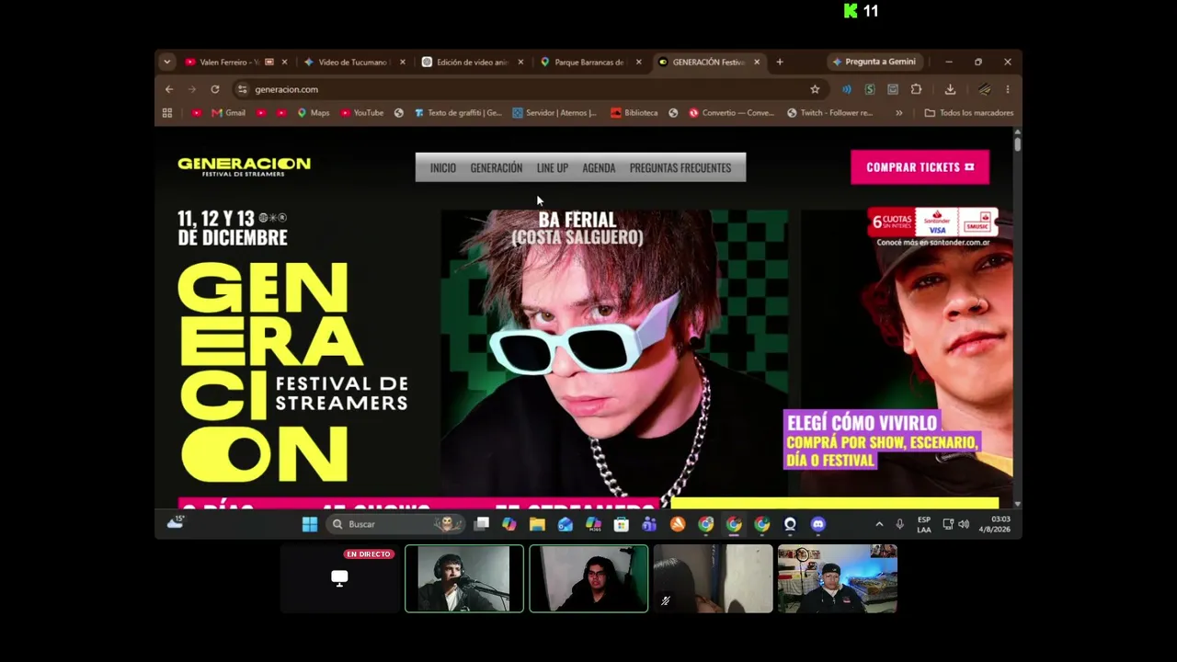Click the Pregunta a Gemini button
Screen dimensions: 1177x662
(874, 62)
